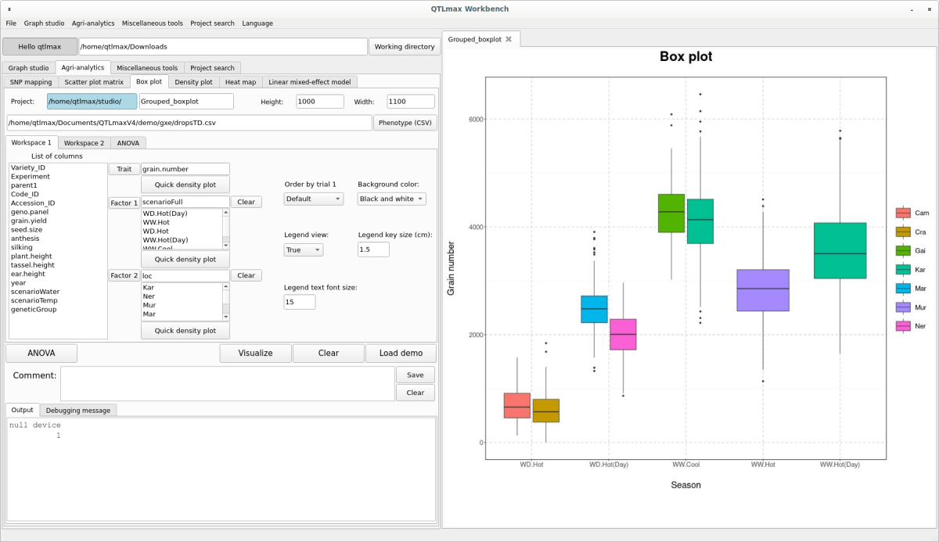Clear the Factor 1 selection
Image resolution: width=939 pixels, height=542 pixels.
tap(246, 202)
